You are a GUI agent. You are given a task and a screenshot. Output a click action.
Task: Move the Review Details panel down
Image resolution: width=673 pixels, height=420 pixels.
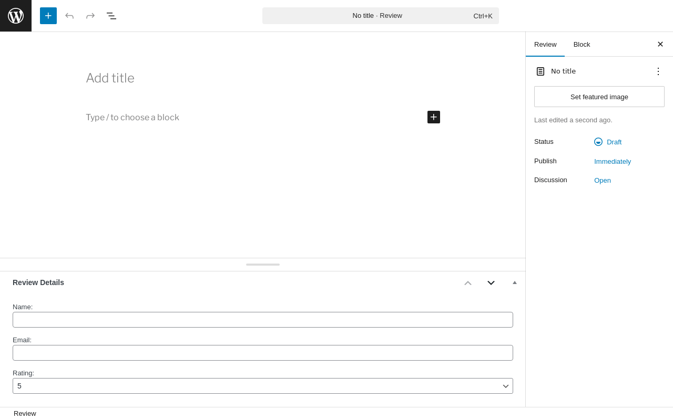pos(491,283)
